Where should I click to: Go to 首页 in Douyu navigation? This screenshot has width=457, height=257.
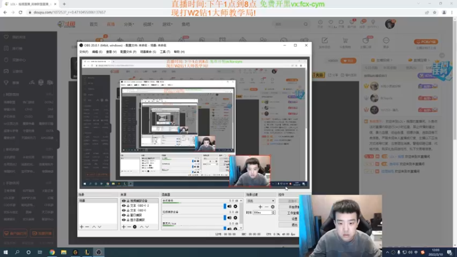[x=94, y=24]
